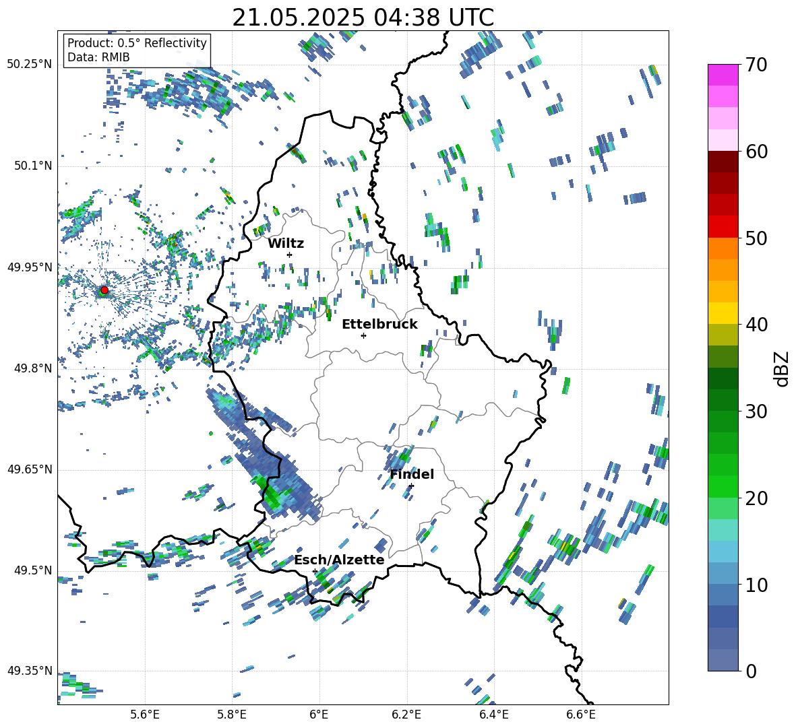Click the Findel station cross marker

pos(411,486)
